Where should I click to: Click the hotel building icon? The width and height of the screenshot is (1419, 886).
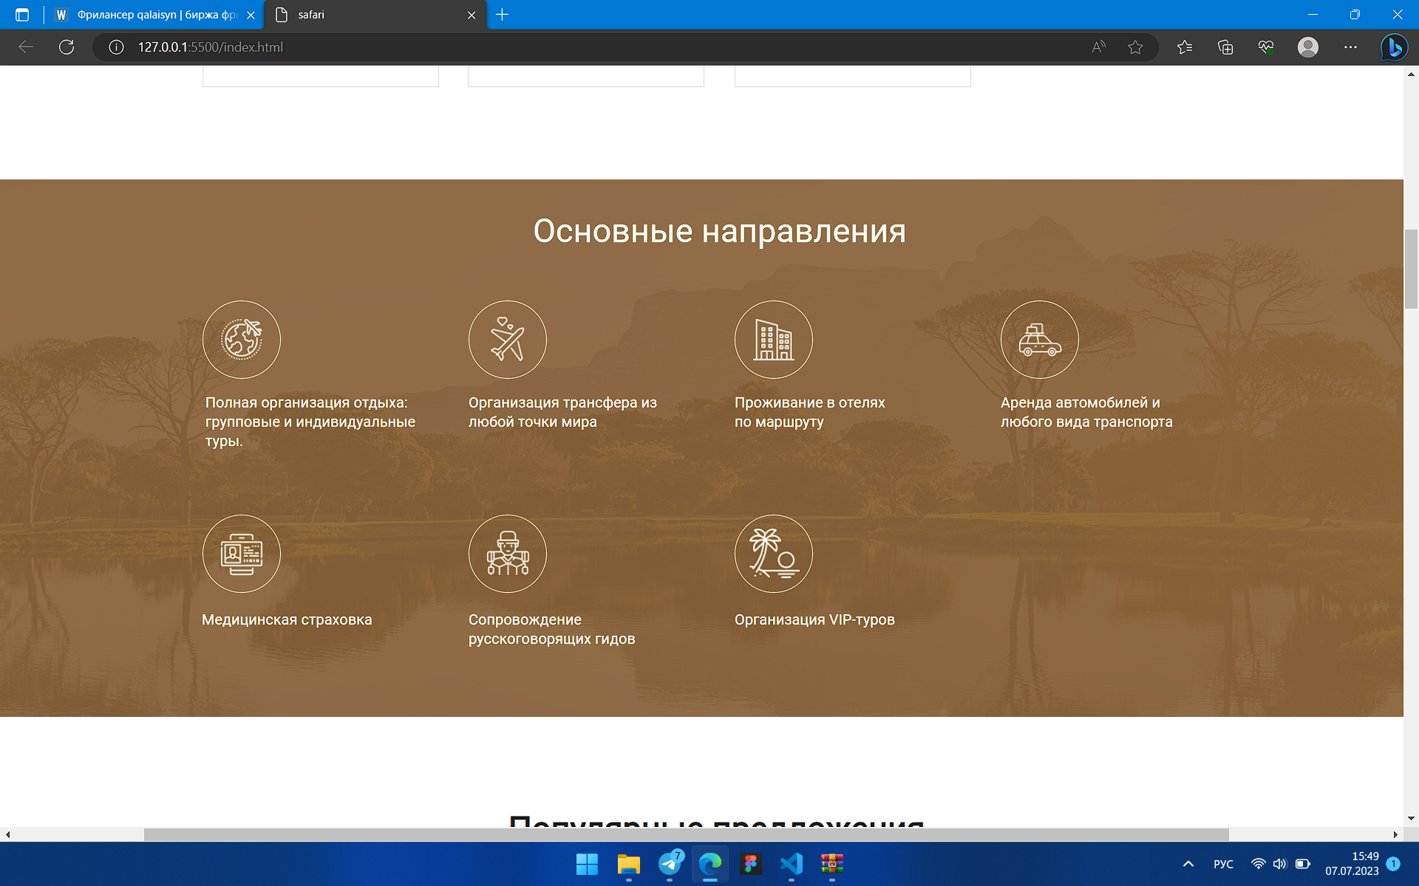(774, 340)
